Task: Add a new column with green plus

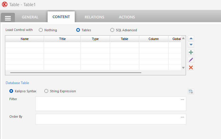Action: [x=191, y=52]
